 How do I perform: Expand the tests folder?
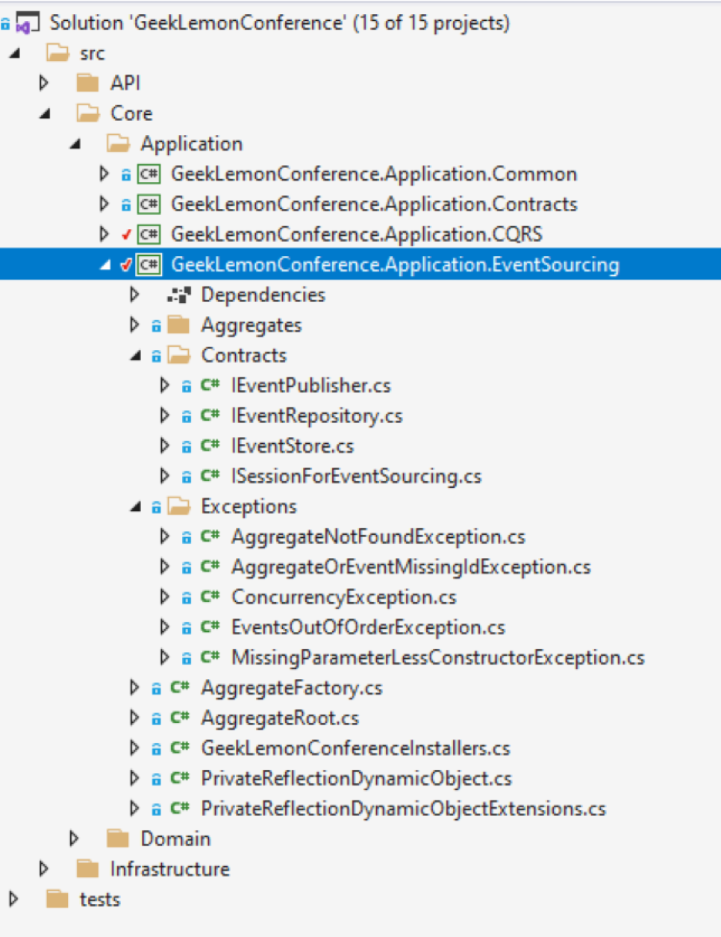(13, 899)
